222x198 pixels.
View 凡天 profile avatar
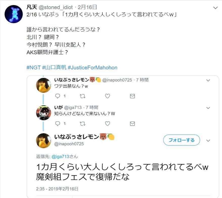14,14
